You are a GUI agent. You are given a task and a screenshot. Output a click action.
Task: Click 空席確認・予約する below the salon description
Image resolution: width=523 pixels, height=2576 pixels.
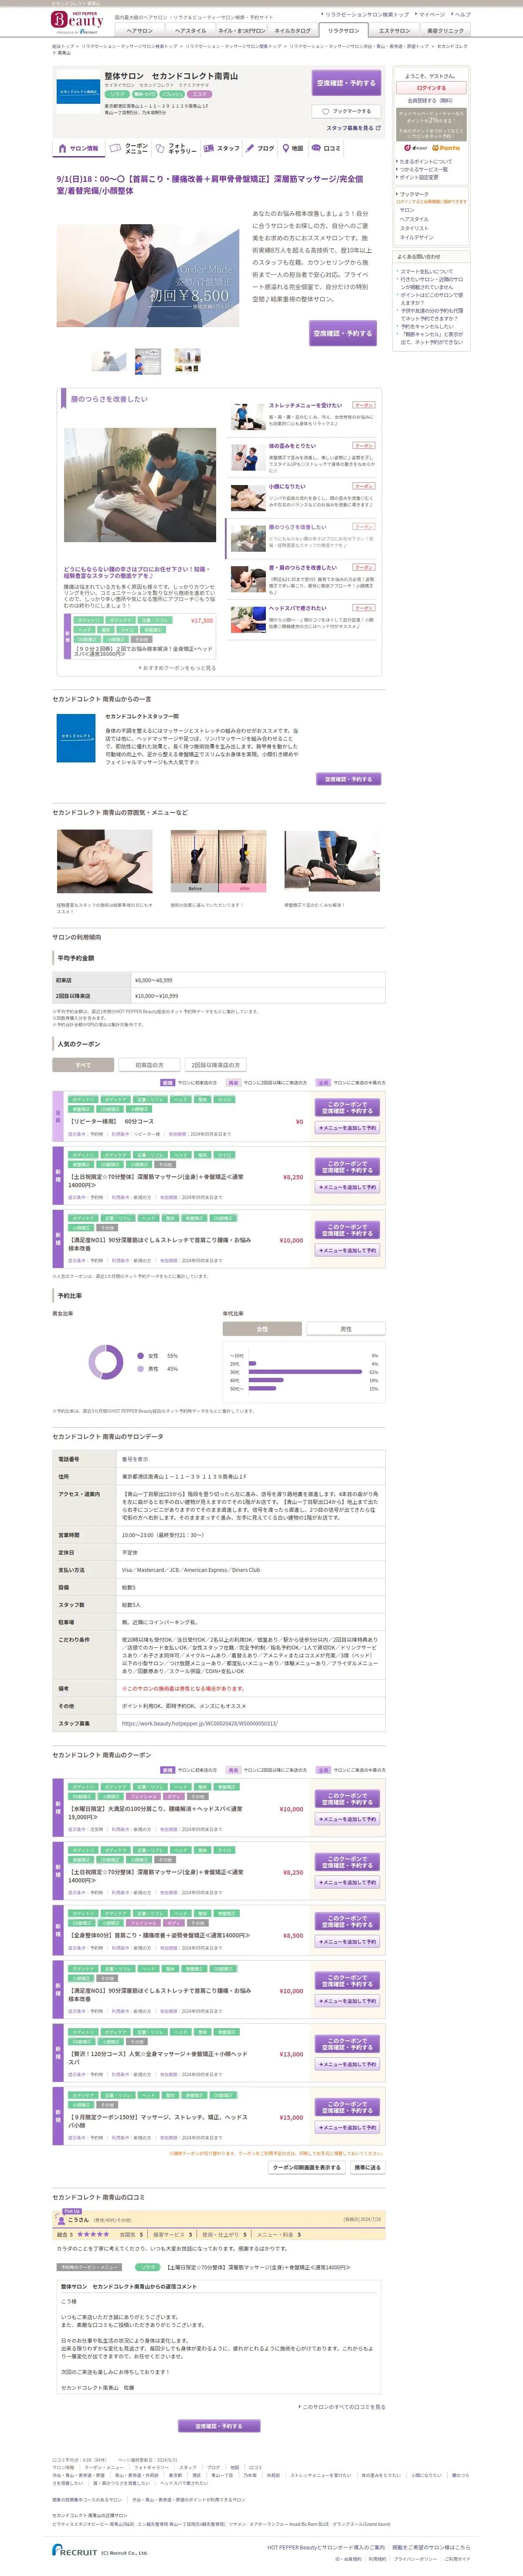[343, 333]
